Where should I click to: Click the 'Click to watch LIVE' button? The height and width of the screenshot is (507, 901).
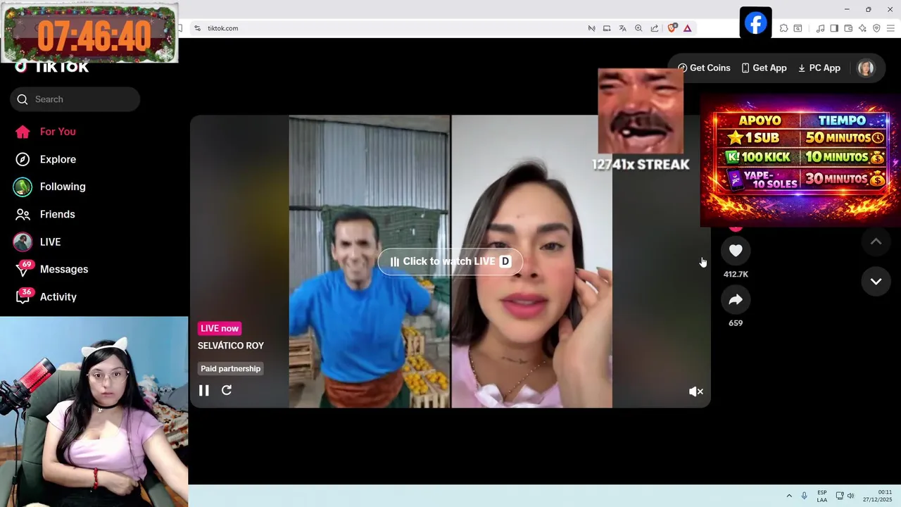tap(450, 261)
